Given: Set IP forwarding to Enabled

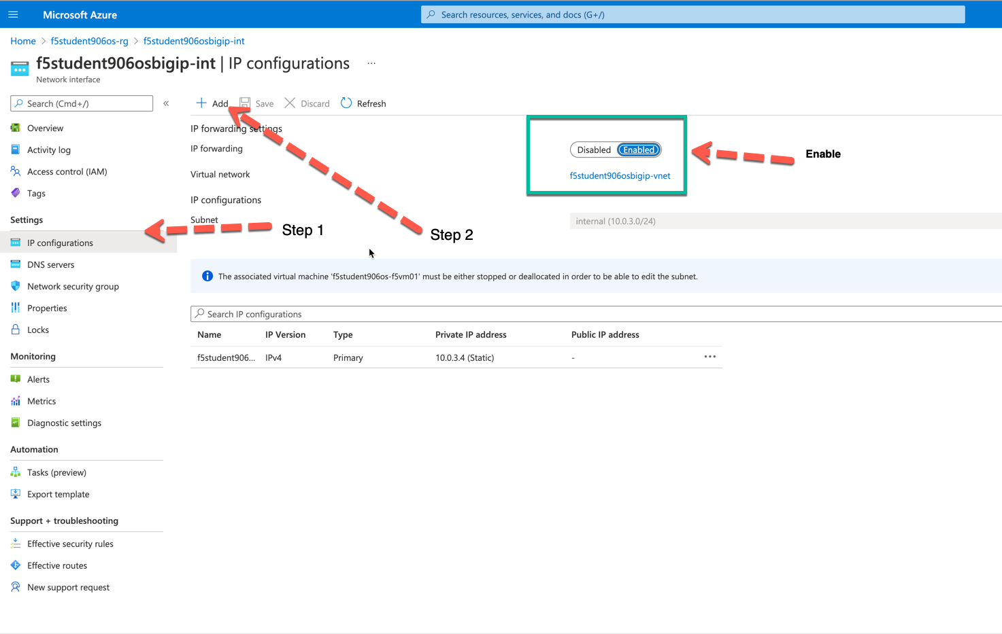Looking at the screenshot, I should tap(639, 149).
